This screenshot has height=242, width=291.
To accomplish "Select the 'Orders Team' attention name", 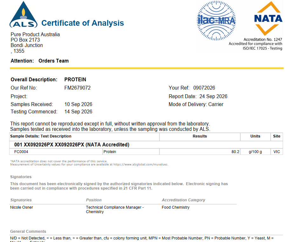I will [54, 61].
